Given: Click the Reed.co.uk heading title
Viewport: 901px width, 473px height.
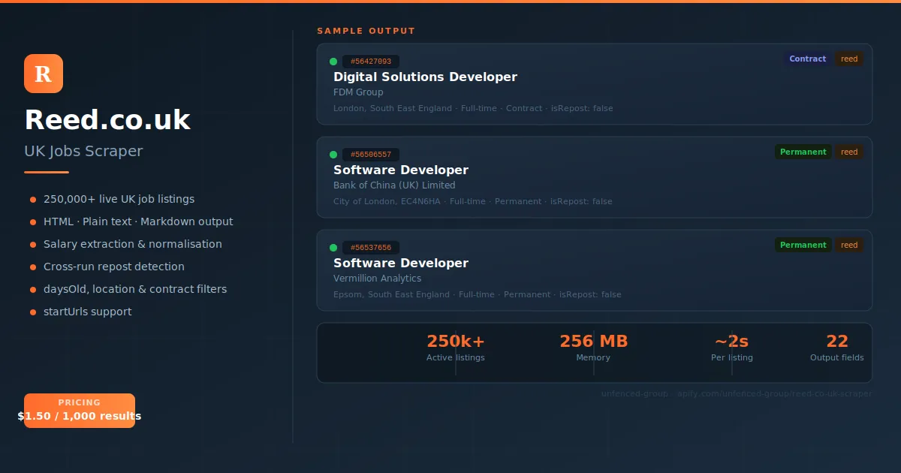Looking at the screenshot, I should pyautogui.click(x=107, y=120).
